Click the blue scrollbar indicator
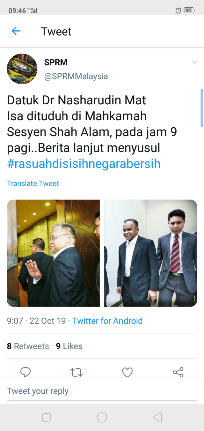Screen dimensions: 204x431 coord(201,108)
